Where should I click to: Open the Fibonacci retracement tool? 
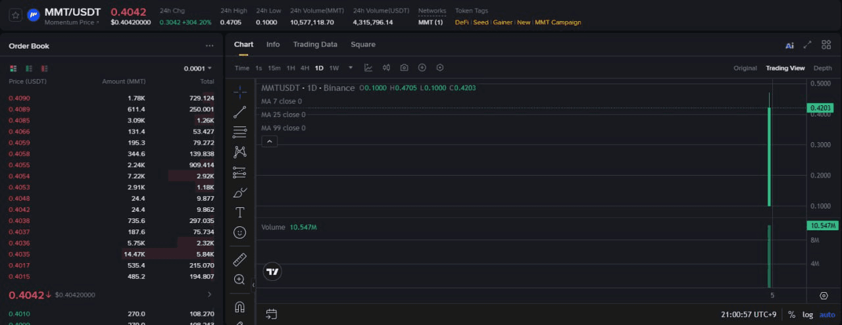[240, 132]
